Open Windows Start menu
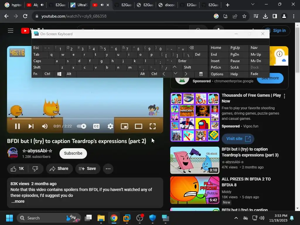300x225 pixels. (9, 218)
